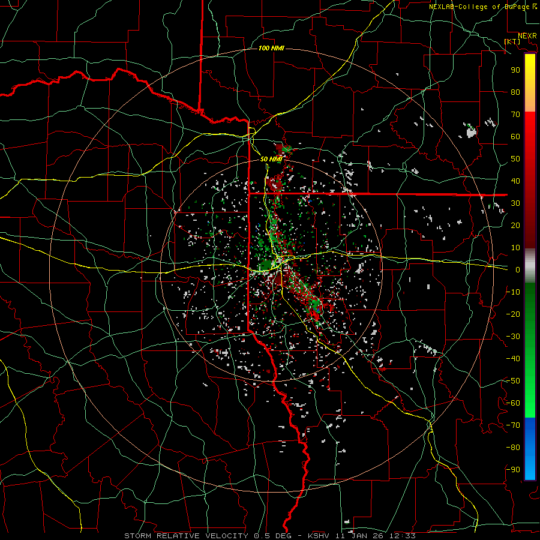
Task: Click the -80 value on the velocity scale
Action: [x=513, y=448]
